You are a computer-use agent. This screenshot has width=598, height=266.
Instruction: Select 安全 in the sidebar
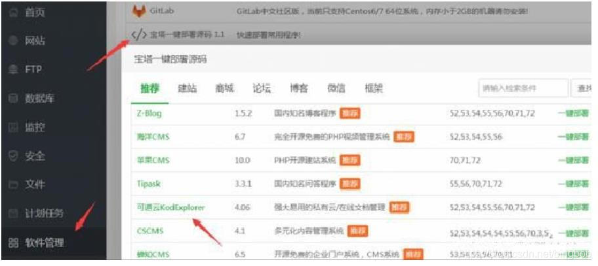(x=35, y=156)
